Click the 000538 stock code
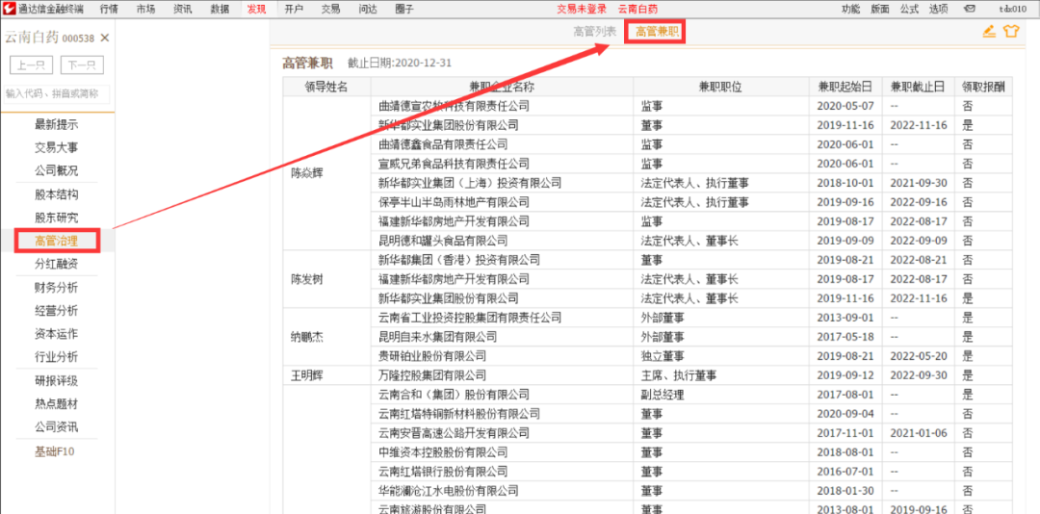 coord(78,39)
